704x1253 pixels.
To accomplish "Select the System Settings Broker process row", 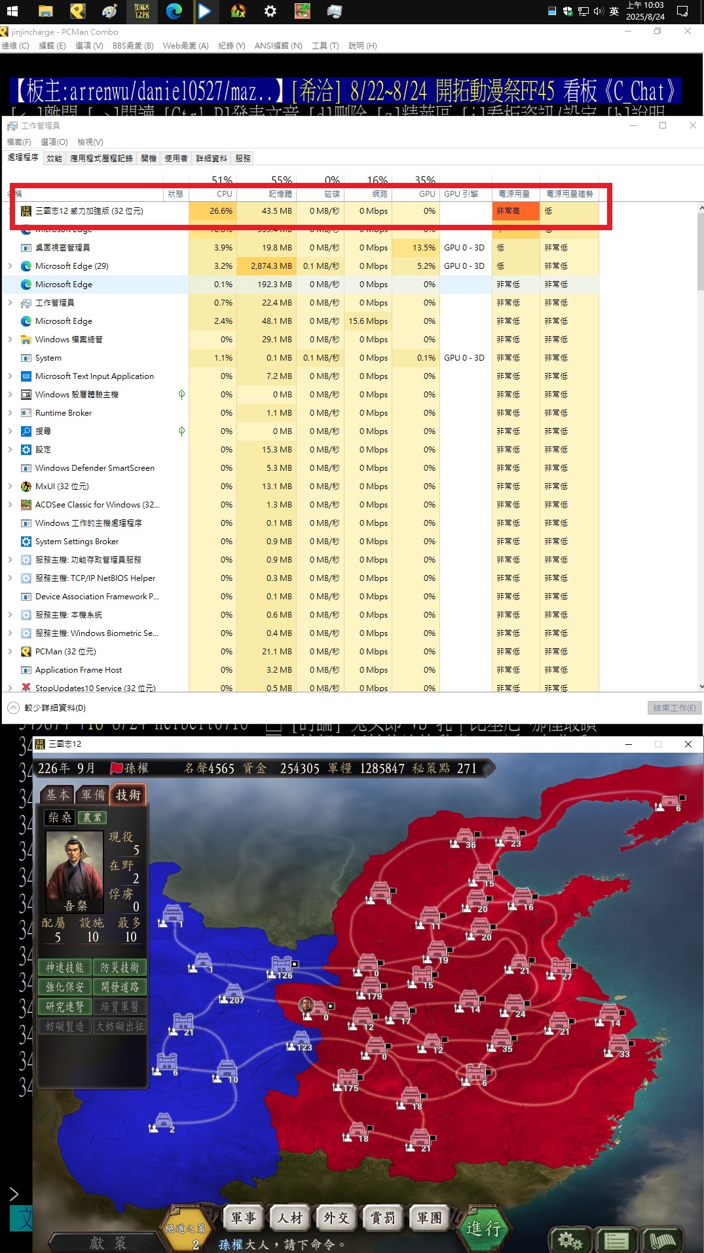I will 301,542.
